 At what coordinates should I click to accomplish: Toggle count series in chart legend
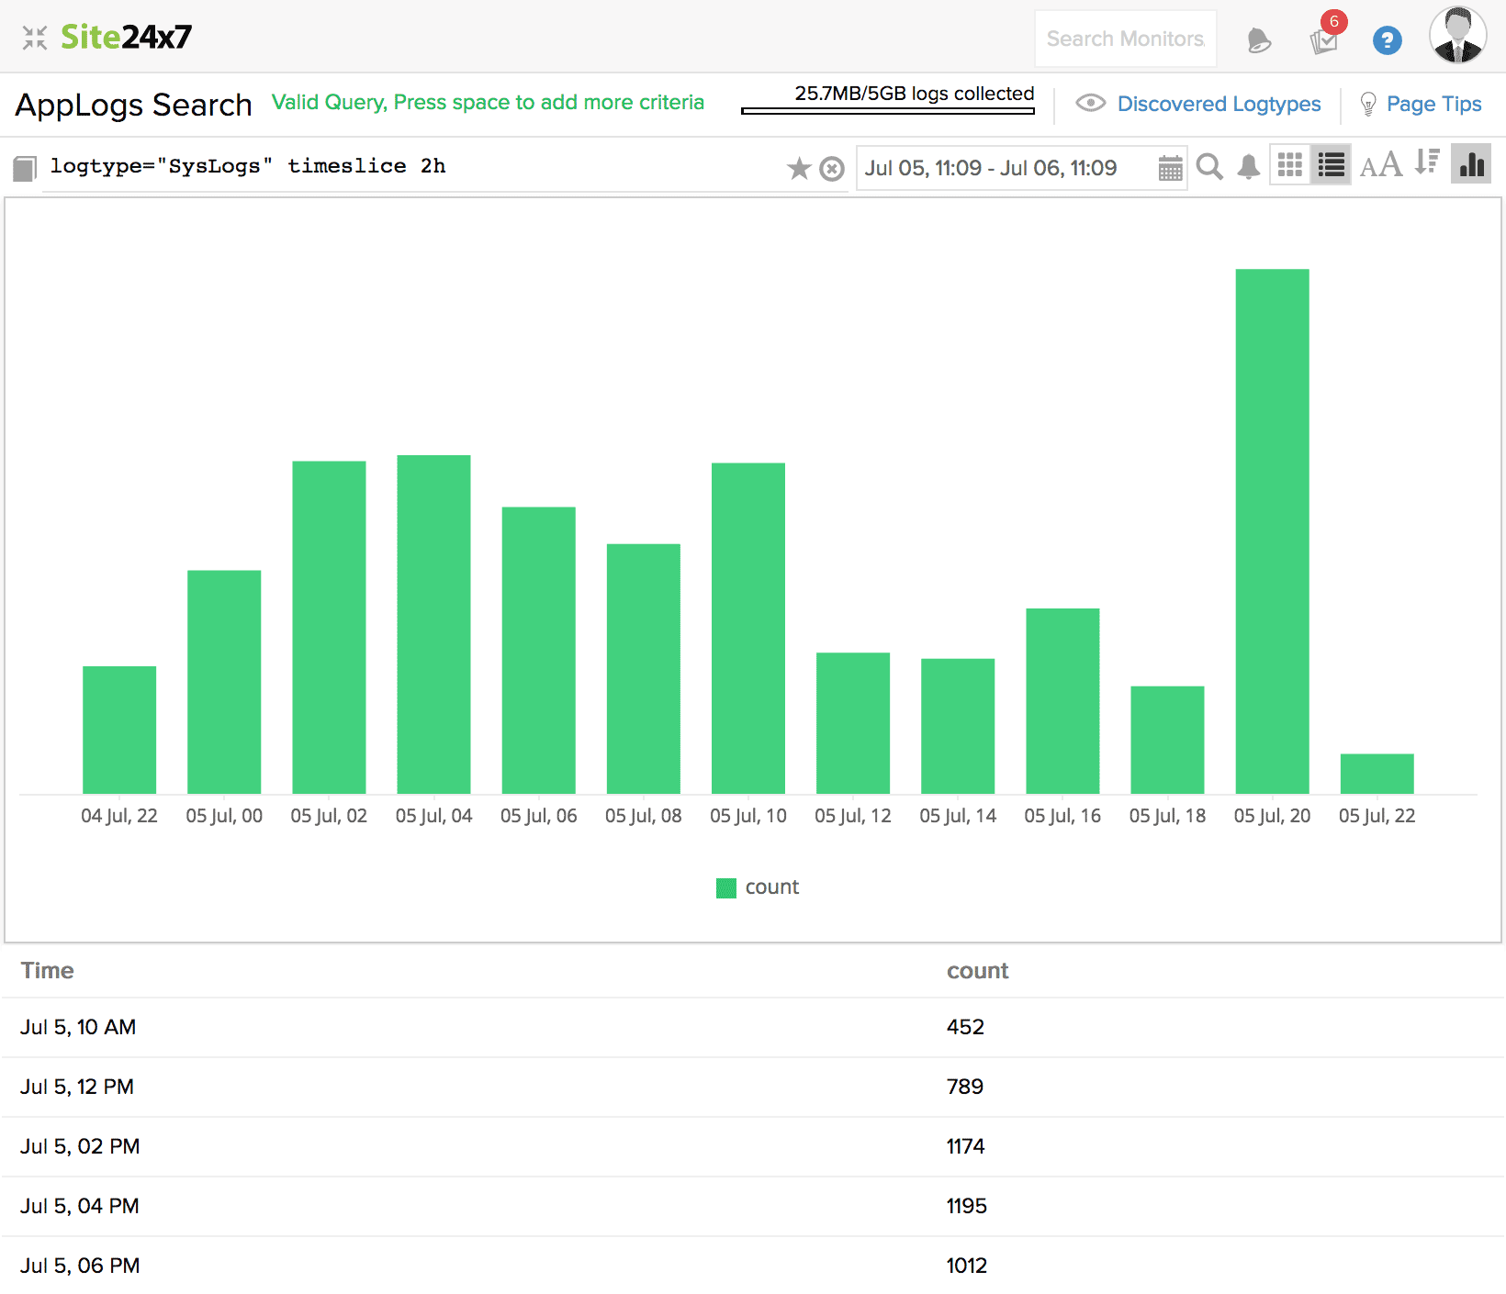(759, 887)
